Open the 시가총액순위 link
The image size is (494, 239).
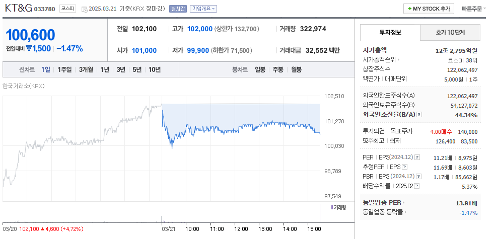[379, 59]
